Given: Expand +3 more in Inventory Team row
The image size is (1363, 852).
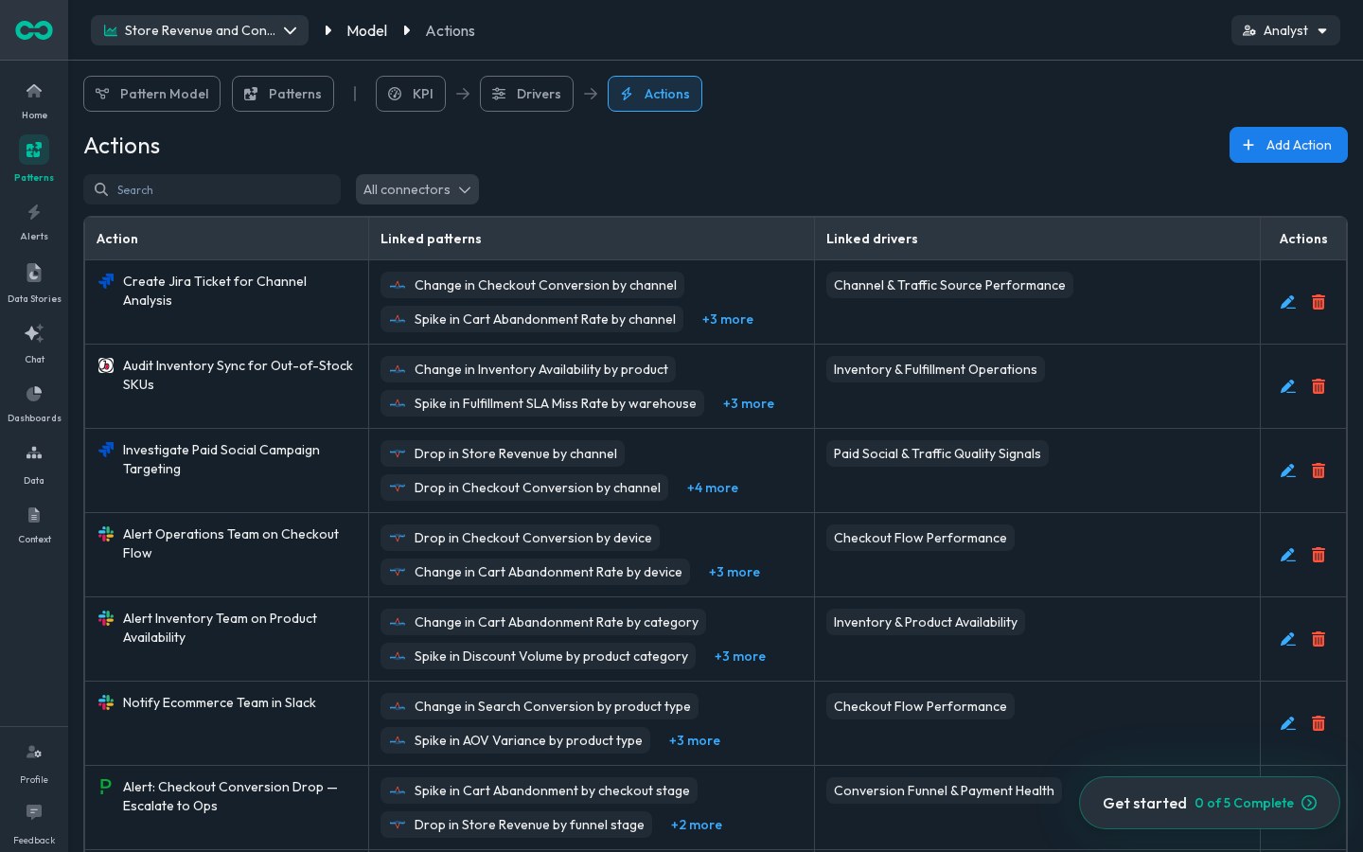Looking at the screenshot, I should click(740, 656).
